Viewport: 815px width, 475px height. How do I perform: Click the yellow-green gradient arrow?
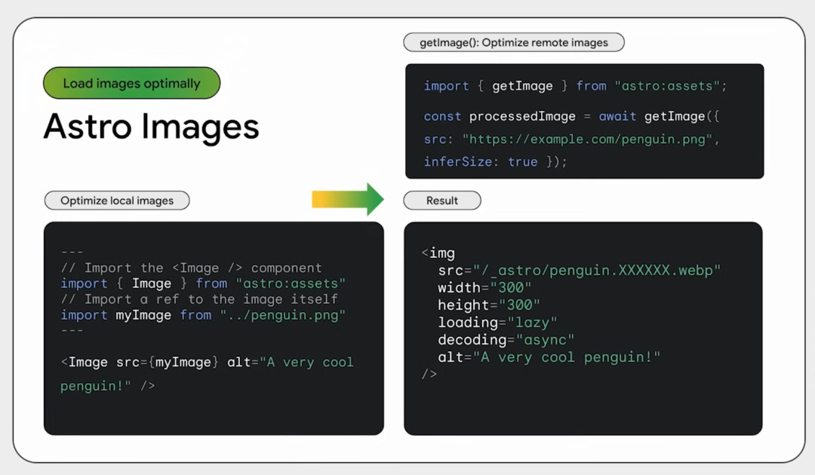tap(348, 199)
